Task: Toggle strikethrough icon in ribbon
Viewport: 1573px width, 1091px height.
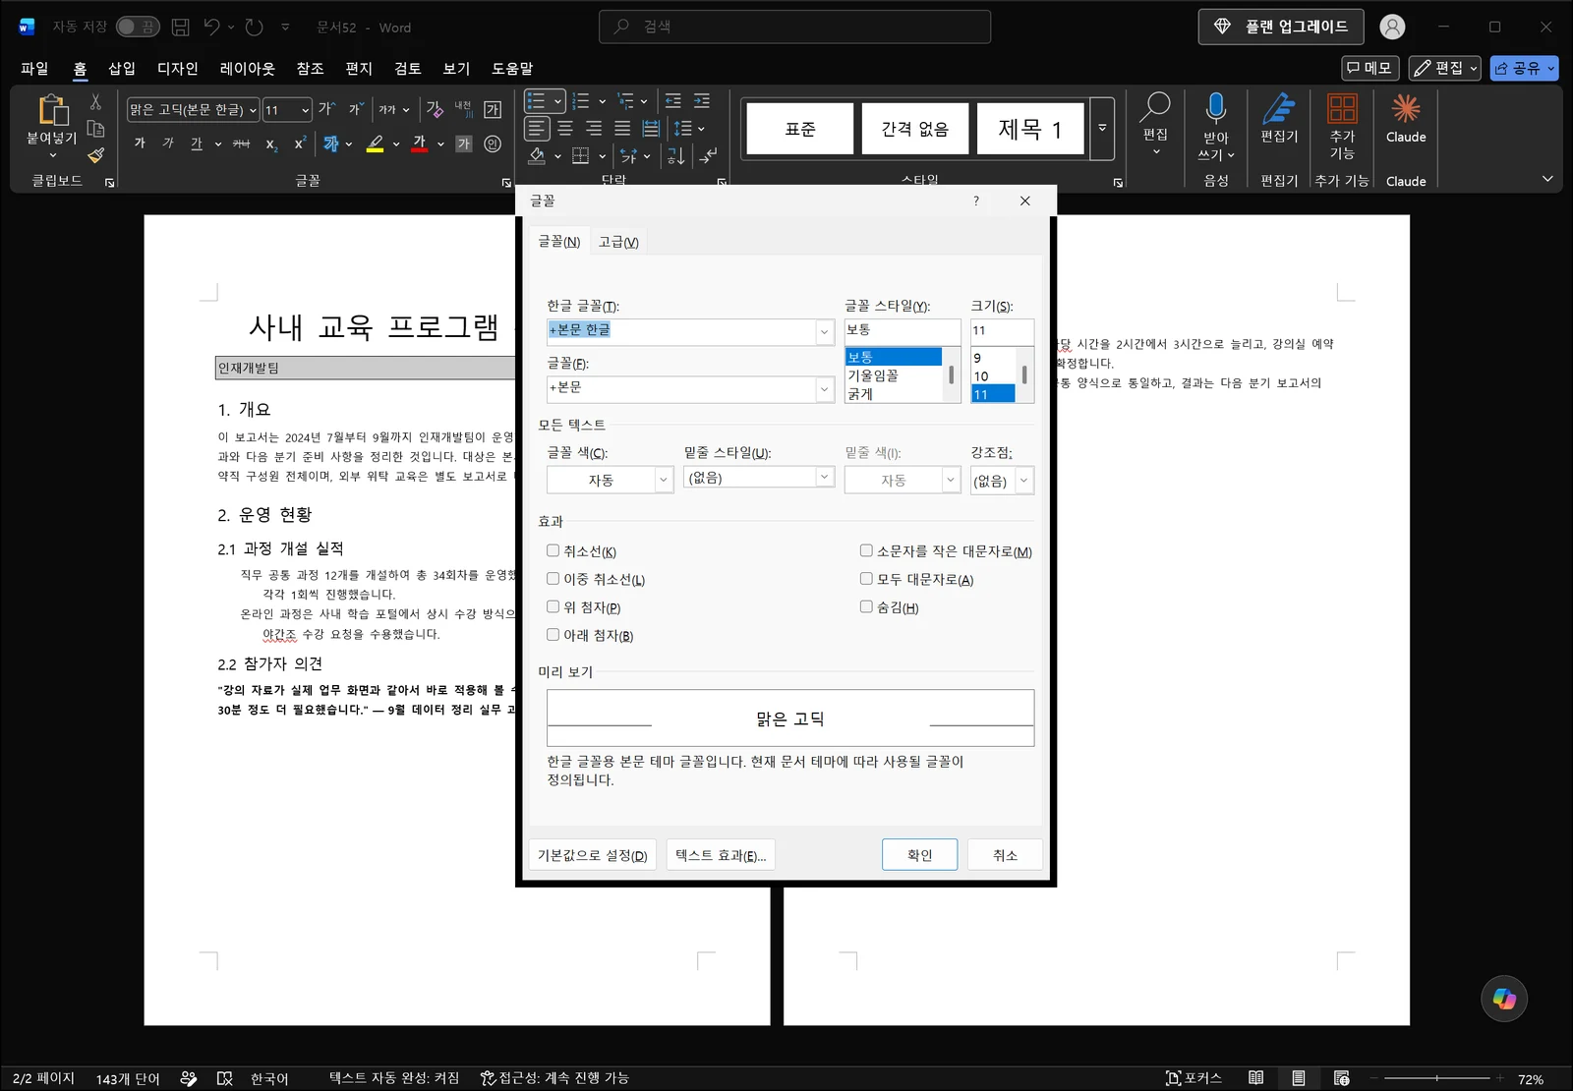Action: coord(241,144)
